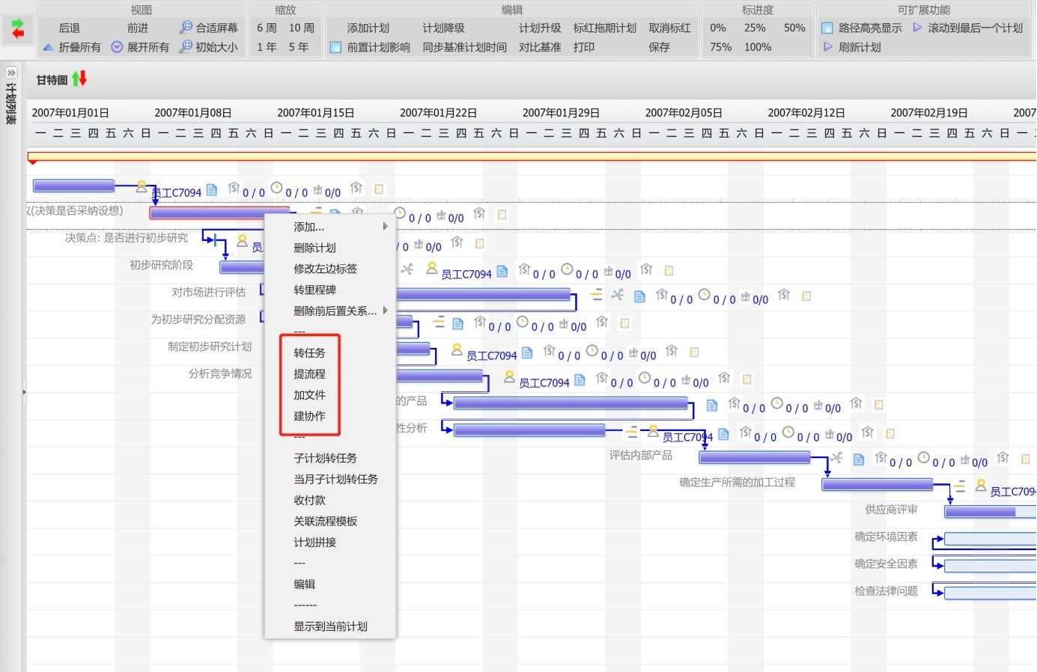Viewport: 1037px width, 672px height.
Task: Select 转任务 from the context menu
Action: coord(309,352)
